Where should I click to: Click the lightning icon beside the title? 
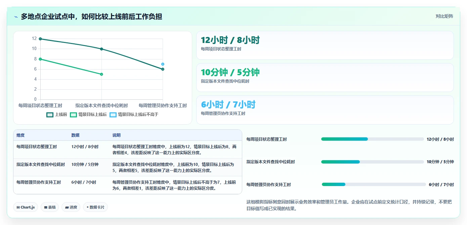click(16, 17)
